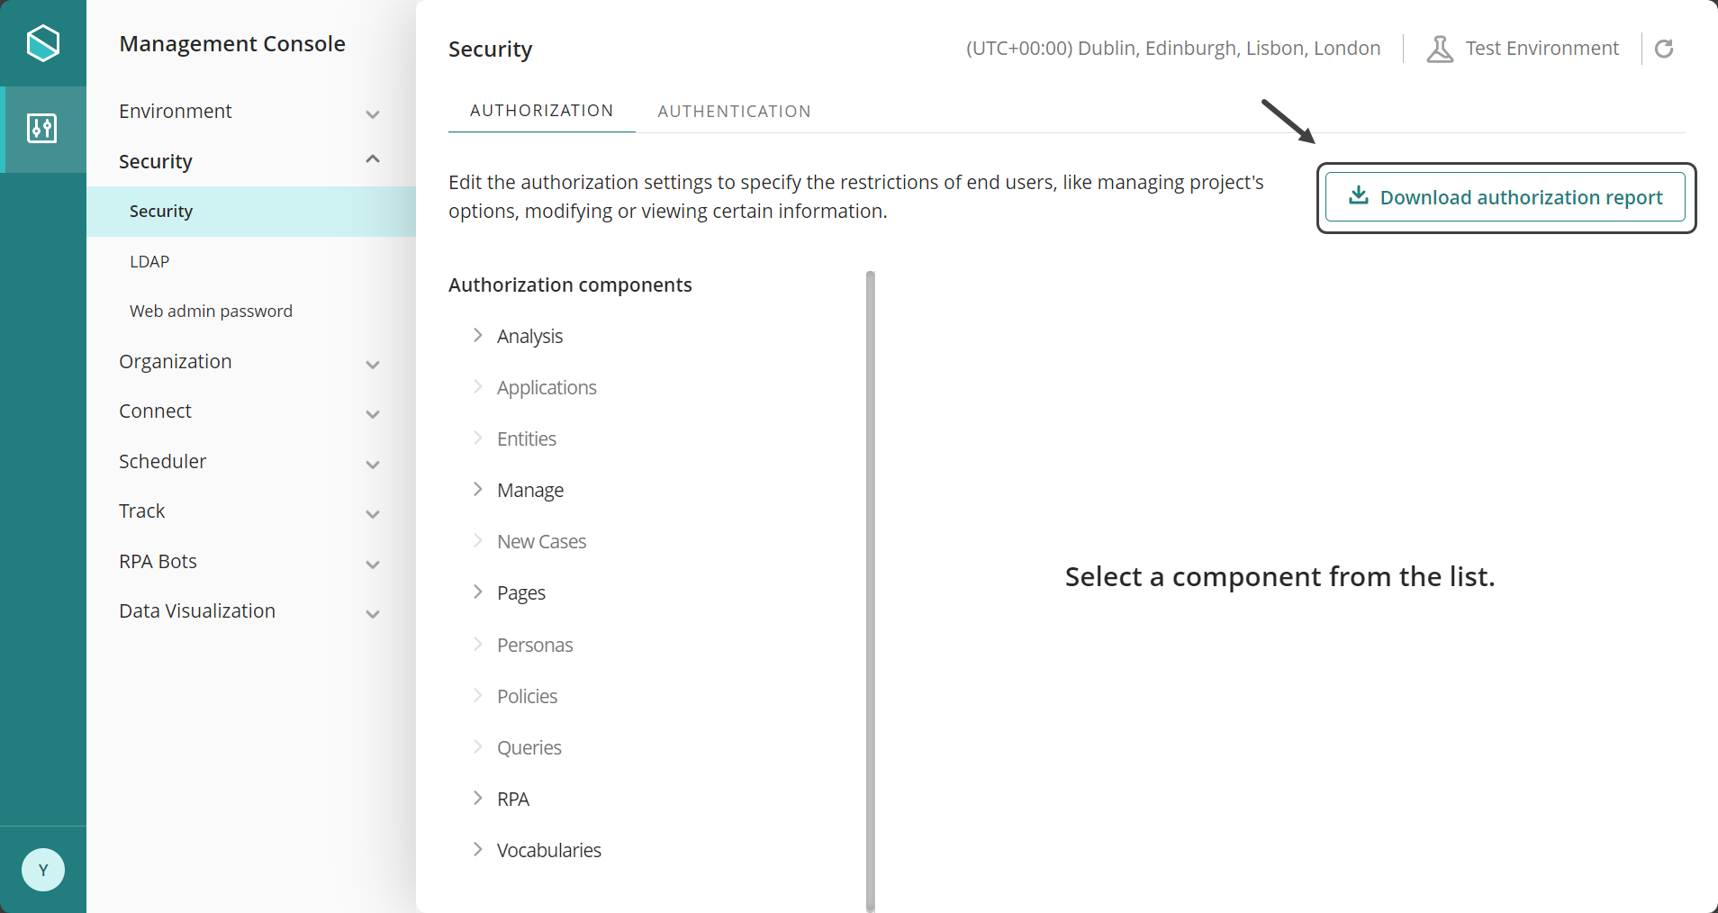Expand the Organization sidebar menu
This screenshot has width=1718, height=913.
(373, 363)
